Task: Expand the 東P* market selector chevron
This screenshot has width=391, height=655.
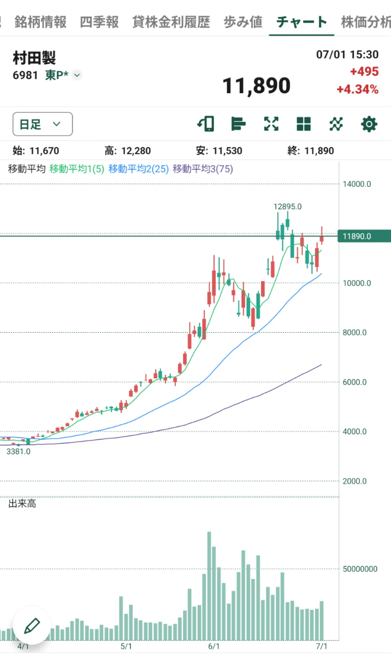Action: (x=77, y=75)
